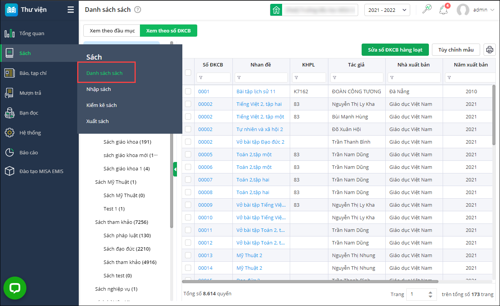Open the book Bài tập lịch sử 11

pos(256,91)
